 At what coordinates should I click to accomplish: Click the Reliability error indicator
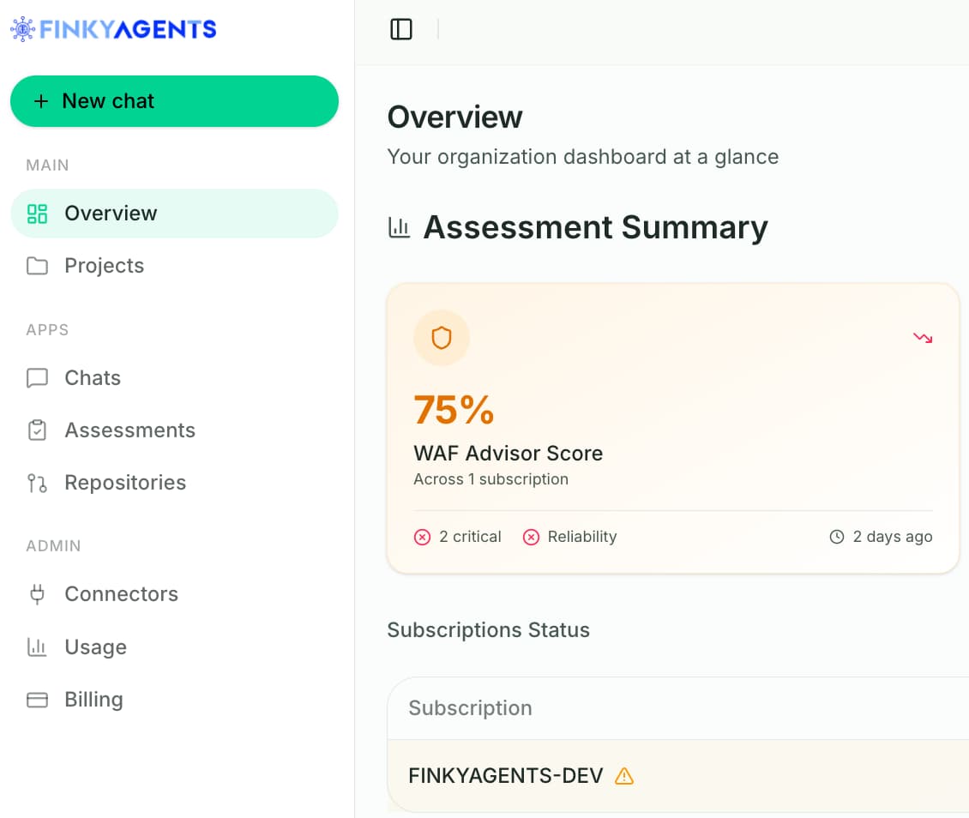pos(569,537)
